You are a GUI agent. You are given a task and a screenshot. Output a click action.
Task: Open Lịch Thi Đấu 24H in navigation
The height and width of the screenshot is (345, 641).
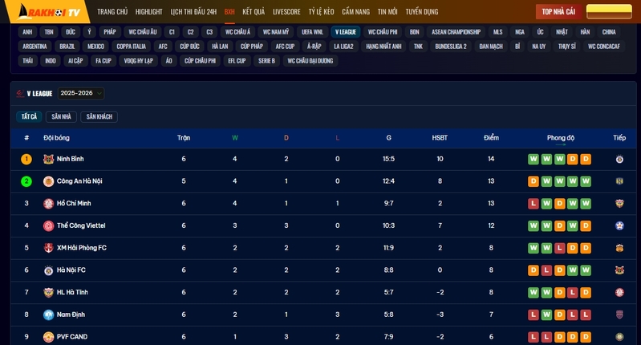click(x=193, y=12)
